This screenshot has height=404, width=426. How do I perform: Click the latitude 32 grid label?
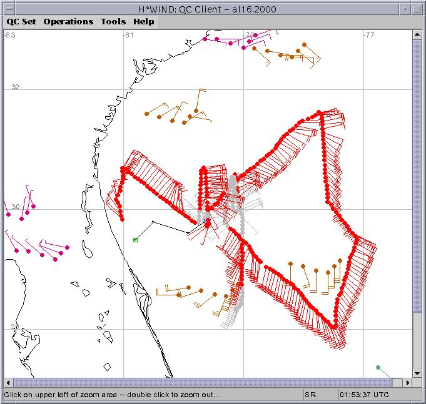(16, 87)
